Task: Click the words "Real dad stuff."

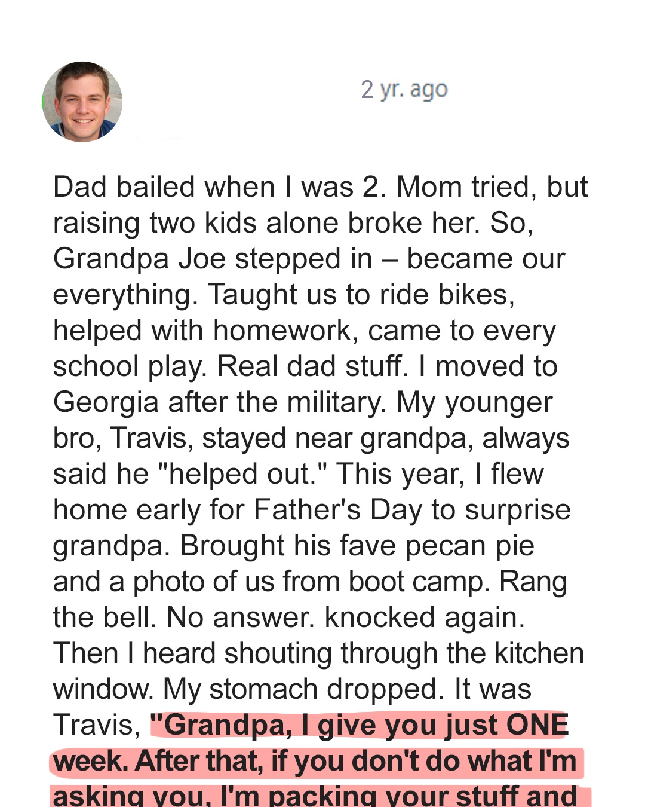Action: (x=312, y=366)
